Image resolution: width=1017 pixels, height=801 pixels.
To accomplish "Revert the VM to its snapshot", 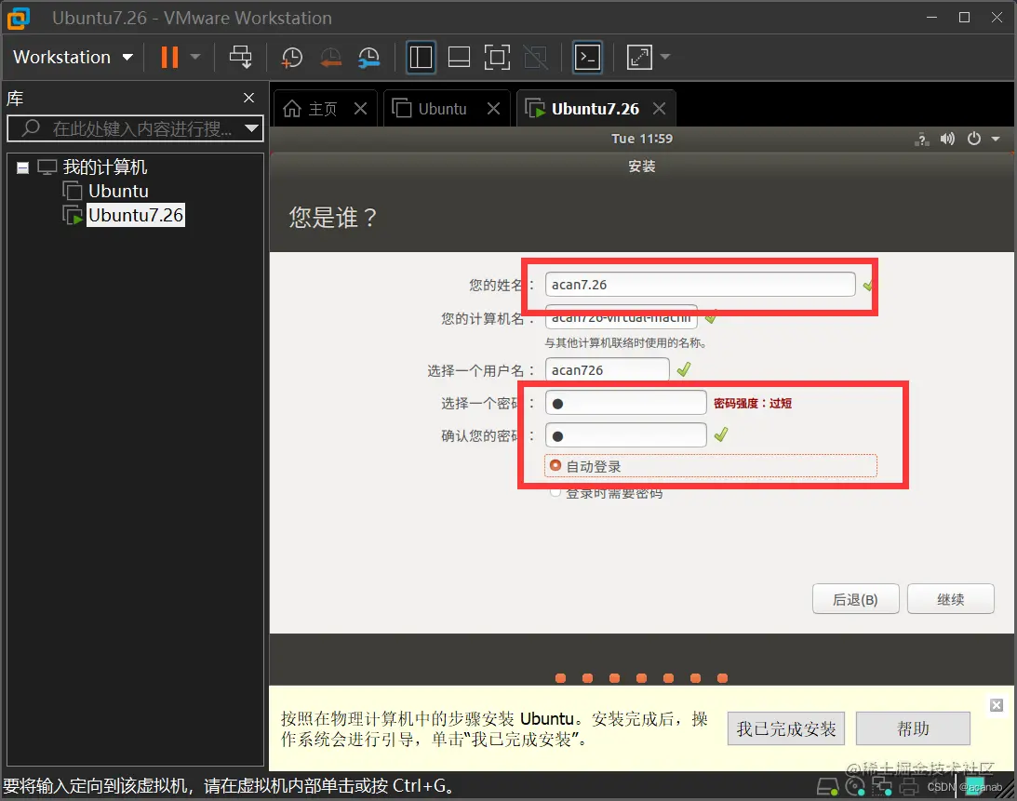I will [331, 58].
